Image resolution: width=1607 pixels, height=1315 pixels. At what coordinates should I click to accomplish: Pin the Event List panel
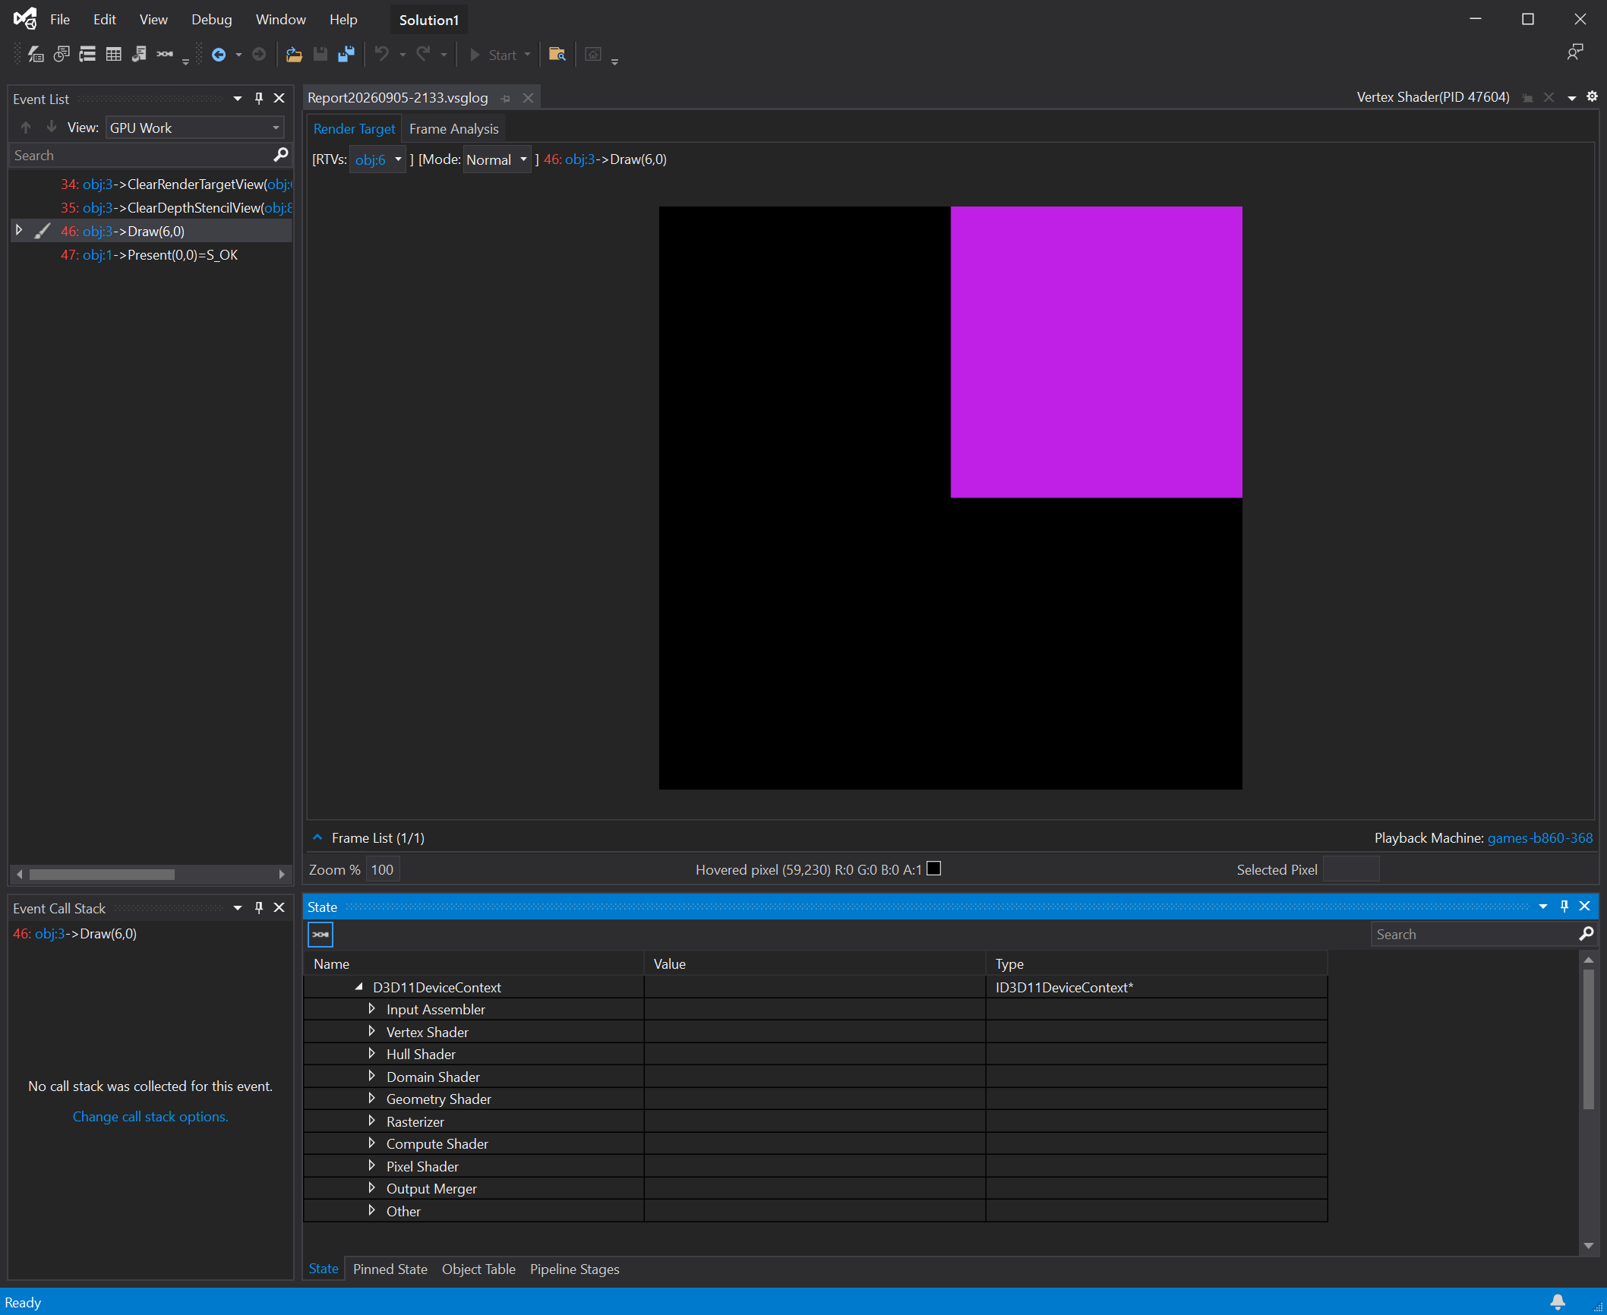(x=259, y=98)
